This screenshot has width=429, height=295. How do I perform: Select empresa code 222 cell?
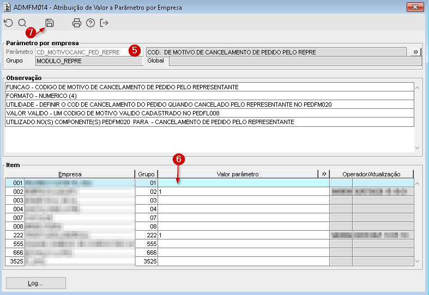tap(15, 235)
